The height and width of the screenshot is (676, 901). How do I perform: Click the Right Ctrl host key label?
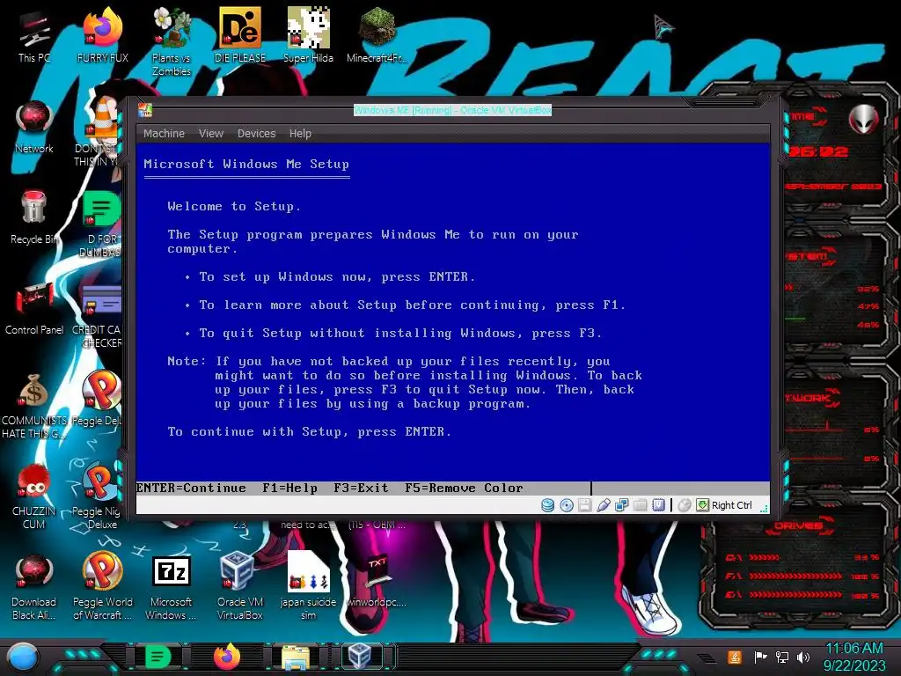pyautogui.click(x=731, y=505)
